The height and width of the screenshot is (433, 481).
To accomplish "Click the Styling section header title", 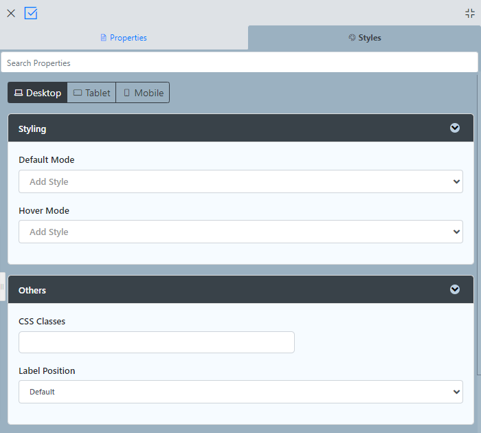I will pyautogui.click(x=32, y=129).
